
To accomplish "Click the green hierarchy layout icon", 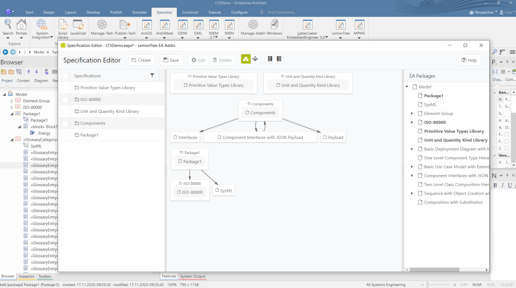I will point(246,59).
